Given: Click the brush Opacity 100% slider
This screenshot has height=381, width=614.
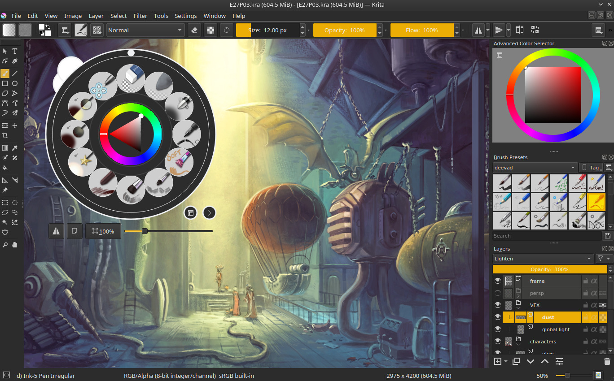Looking at the screenshot, I should click(x=345, y=30).
